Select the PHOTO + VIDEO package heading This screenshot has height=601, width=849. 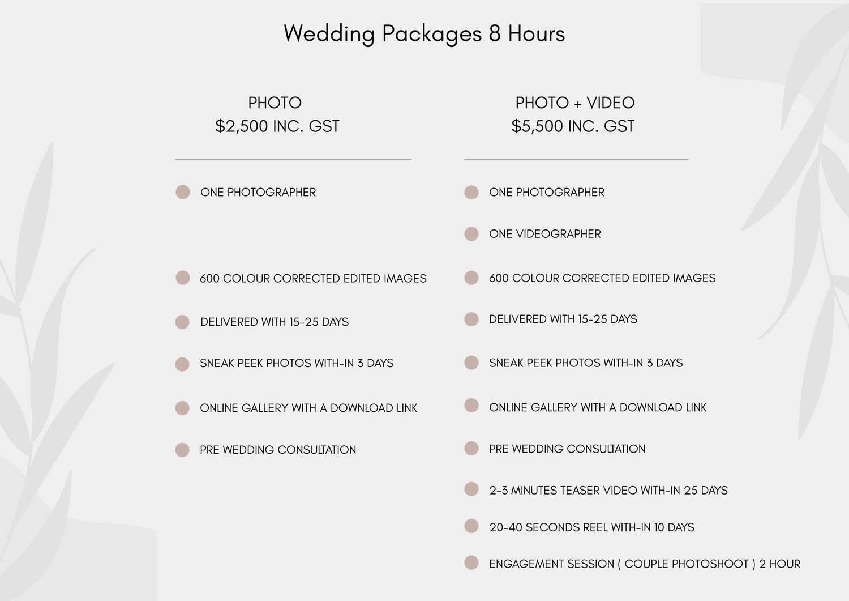click(575, 103)
